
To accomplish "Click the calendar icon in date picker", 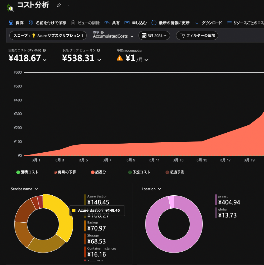I will (x=144, y=35).
